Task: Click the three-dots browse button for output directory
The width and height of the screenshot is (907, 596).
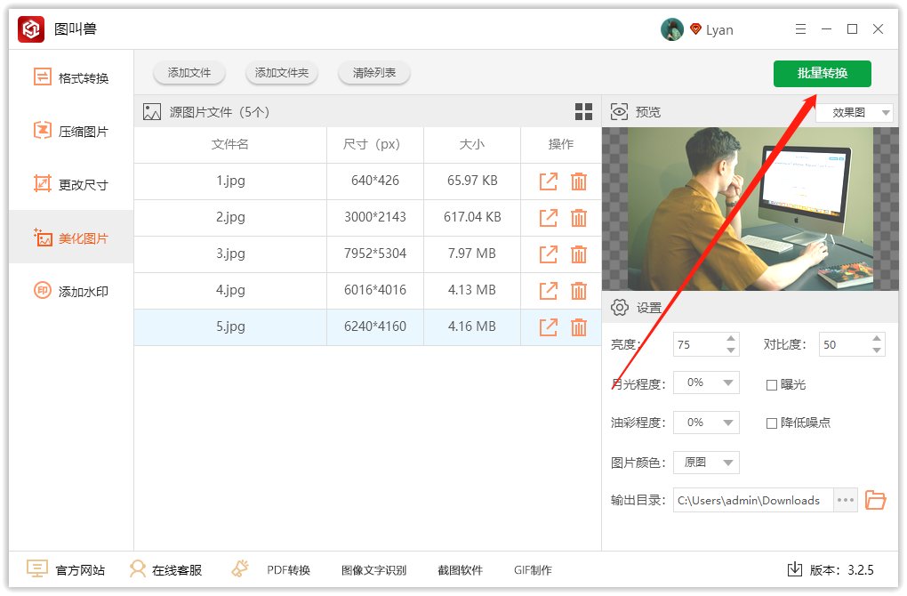Action: coord(846,500)
